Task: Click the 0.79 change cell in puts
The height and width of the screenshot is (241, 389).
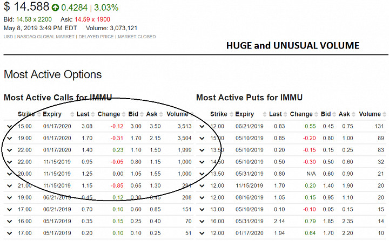Action: click(310, 222)
